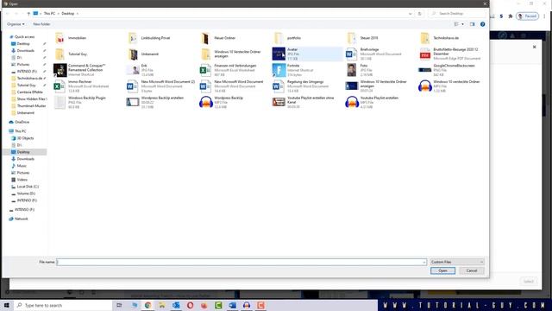Open Music under This PC
The height and width of the screenshot is (311, 552).
(22, 166)
